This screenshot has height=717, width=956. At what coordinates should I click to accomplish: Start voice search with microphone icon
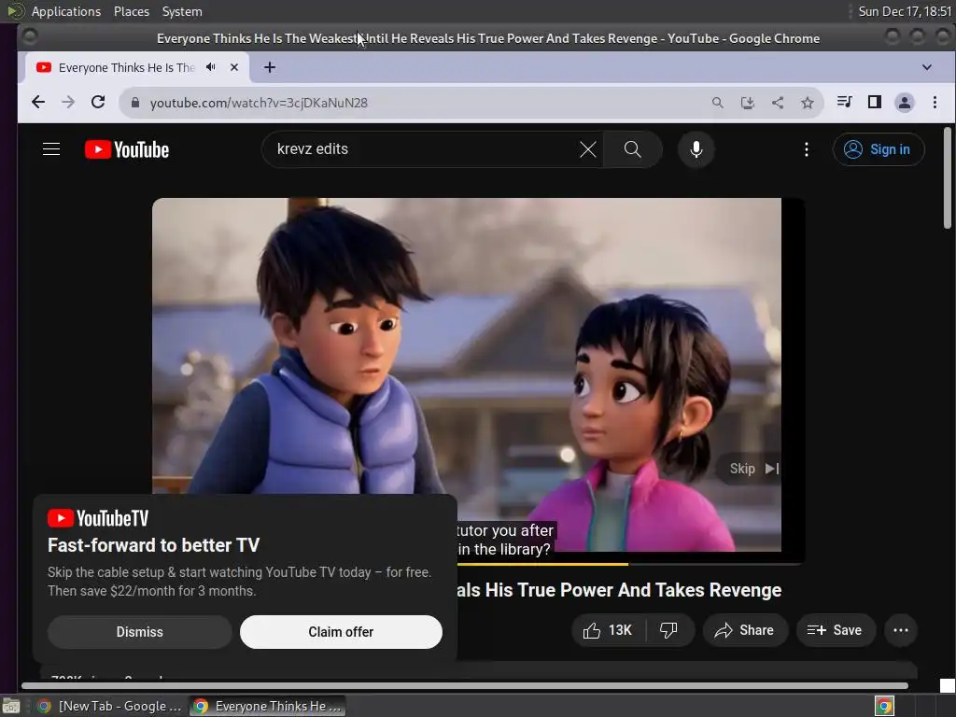click(696, 149)
